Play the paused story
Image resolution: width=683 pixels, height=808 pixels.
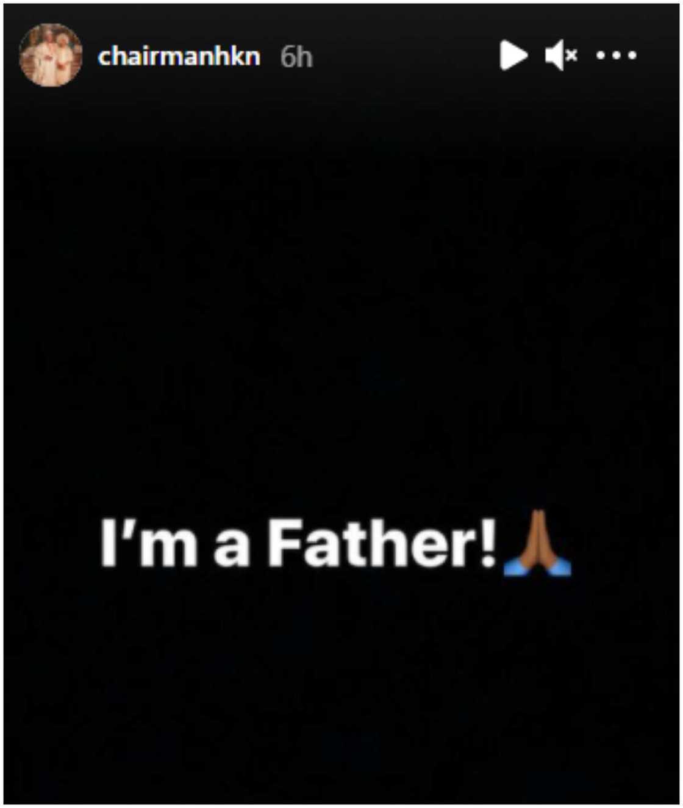pyautogui.click(x=513, y=56)
